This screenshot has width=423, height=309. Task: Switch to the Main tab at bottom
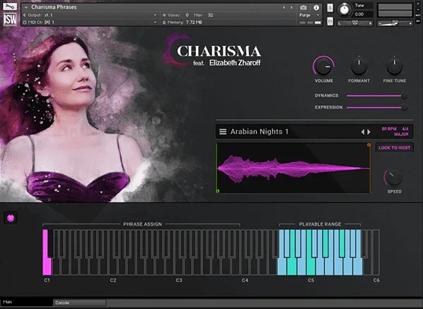tap(26, 302)
